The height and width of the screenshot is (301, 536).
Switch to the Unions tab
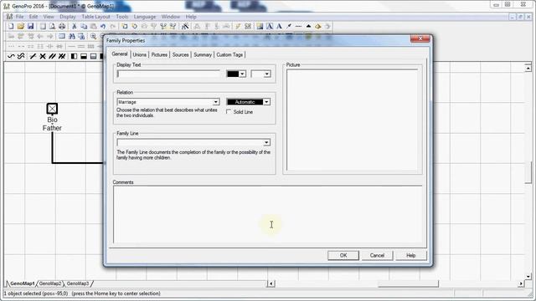point(140,54)
